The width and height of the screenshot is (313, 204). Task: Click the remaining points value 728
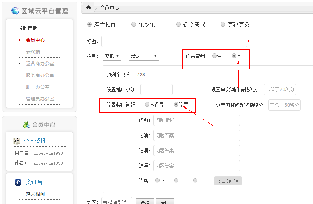pos(141,75)
